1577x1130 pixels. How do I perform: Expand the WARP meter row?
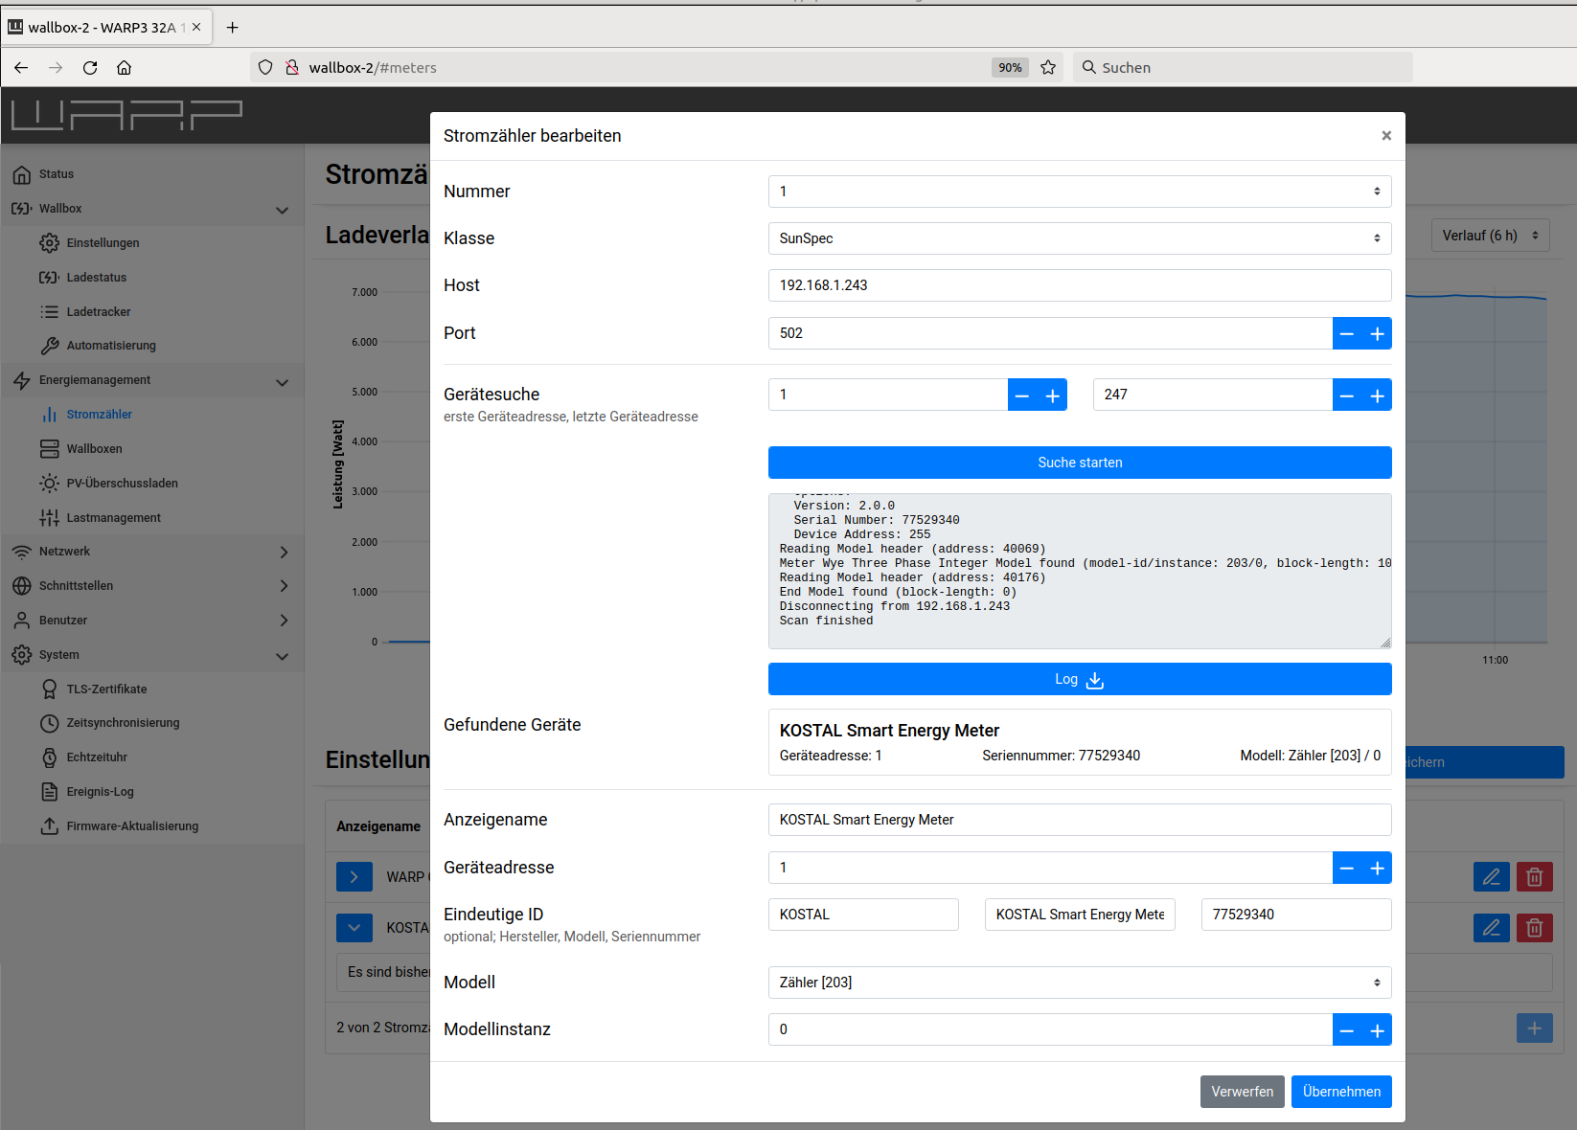tap(354, 876)
